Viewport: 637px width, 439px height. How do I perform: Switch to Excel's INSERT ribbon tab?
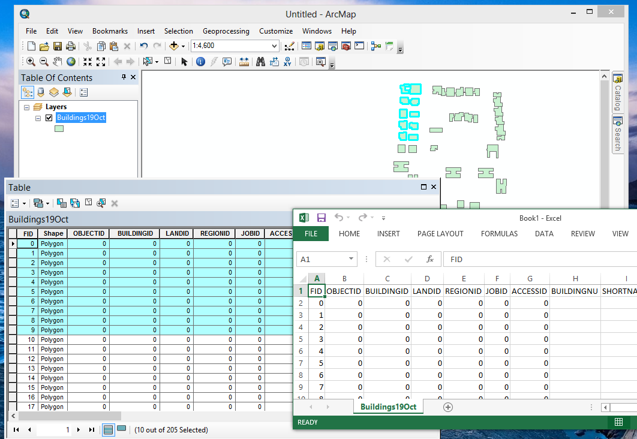tap(388, 233)
